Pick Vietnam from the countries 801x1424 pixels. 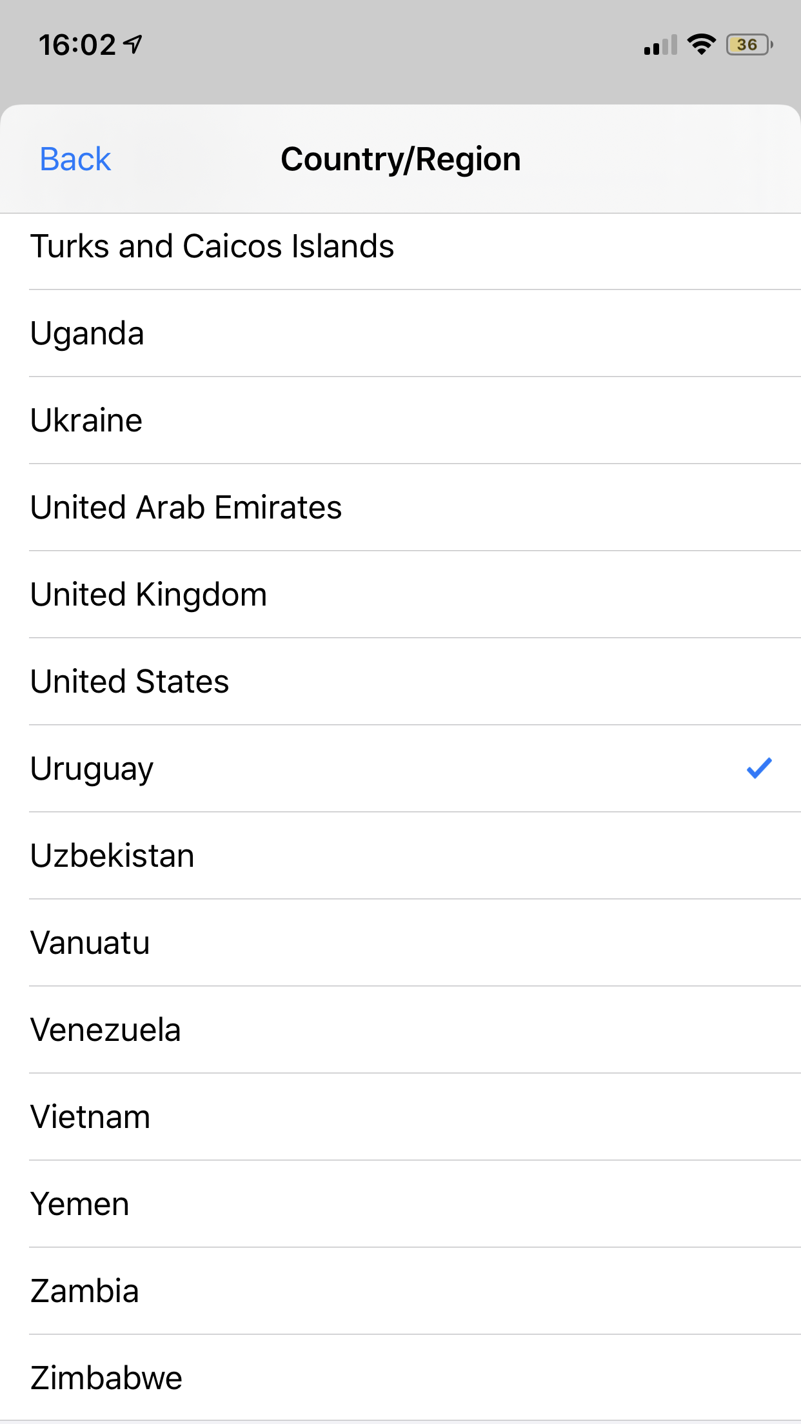pos(90,1117)
